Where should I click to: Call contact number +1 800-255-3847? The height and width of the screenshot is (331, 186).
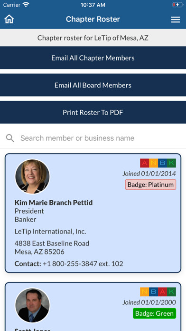click(x=83, y=263)
